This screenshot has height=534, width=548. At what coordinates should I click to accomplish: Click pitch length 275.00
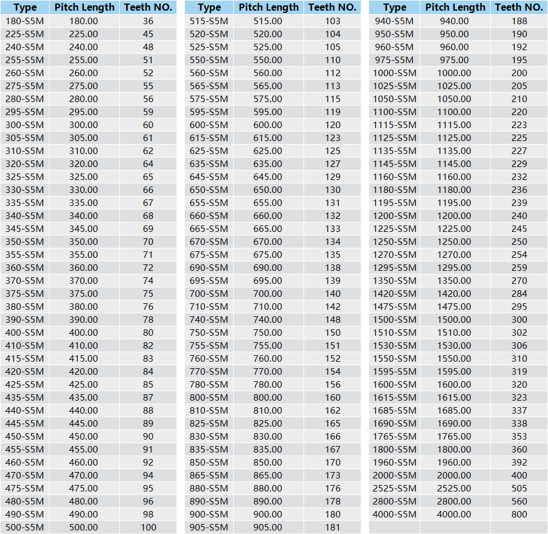point(83,86)
